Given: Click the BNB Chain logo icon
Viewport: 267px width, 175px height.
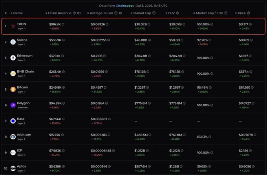Looking at the screenshot, I should click(x=13, y=73).
